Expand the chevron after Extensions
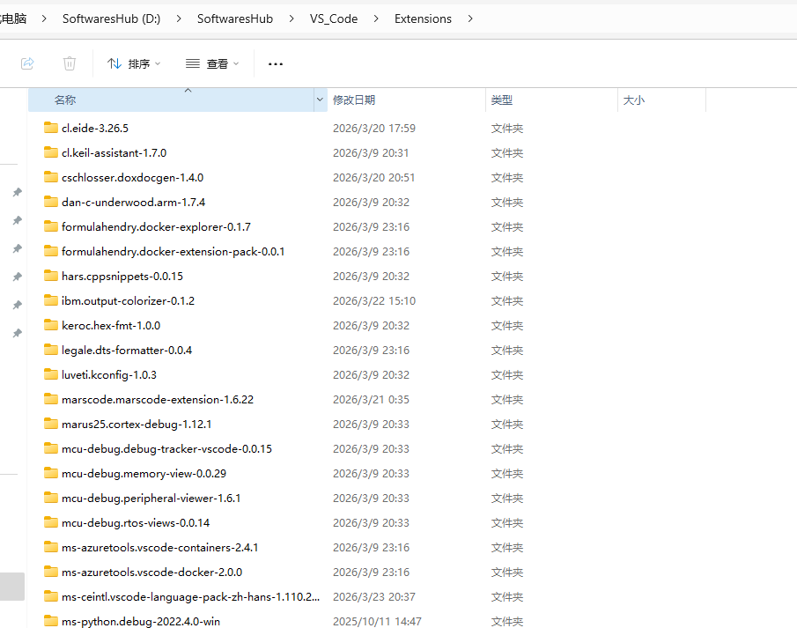The height and width of the screenshot is (628, 797). (x=470, y=18)
